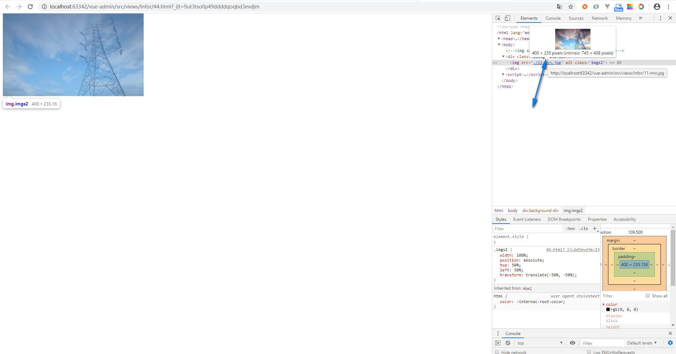This screenshot has height=354, width=676.
Task: Bookmark this page with the star
Action: click(x=571, y=7)
